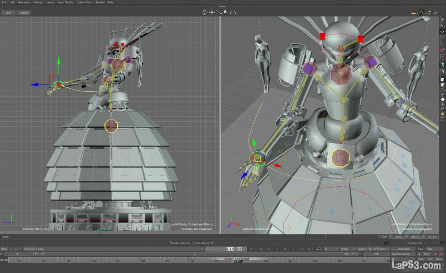Open the Animation menu
The height and width of the screenshot is (273, 446).
click(24, 2)
